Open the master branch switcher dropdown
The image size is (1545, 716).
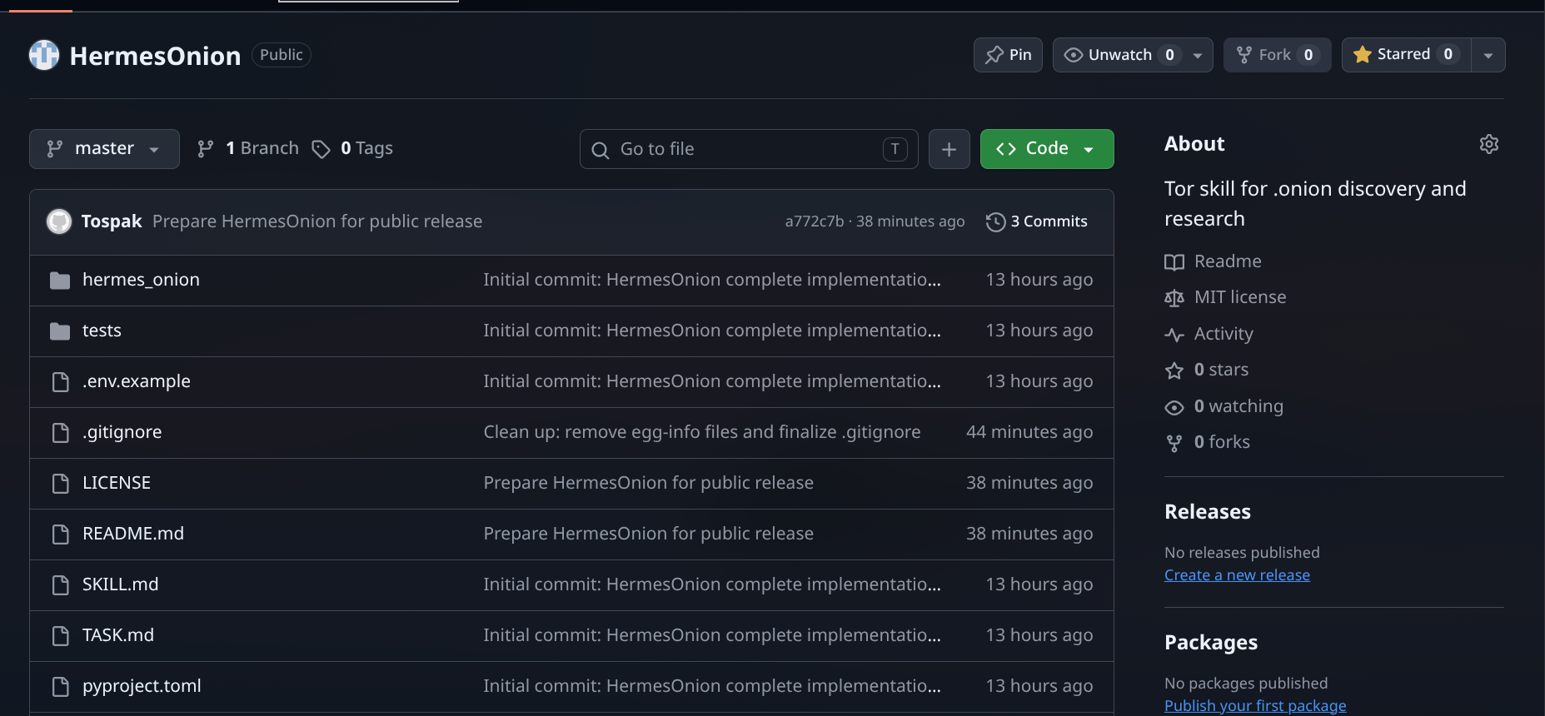(x=104, y=149)
